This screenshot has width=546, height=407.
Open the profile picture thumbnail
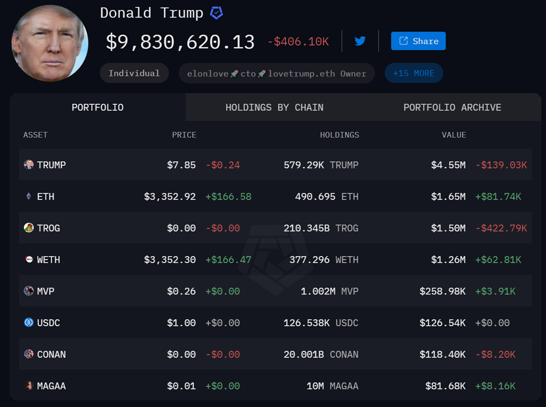click(50, 43)
